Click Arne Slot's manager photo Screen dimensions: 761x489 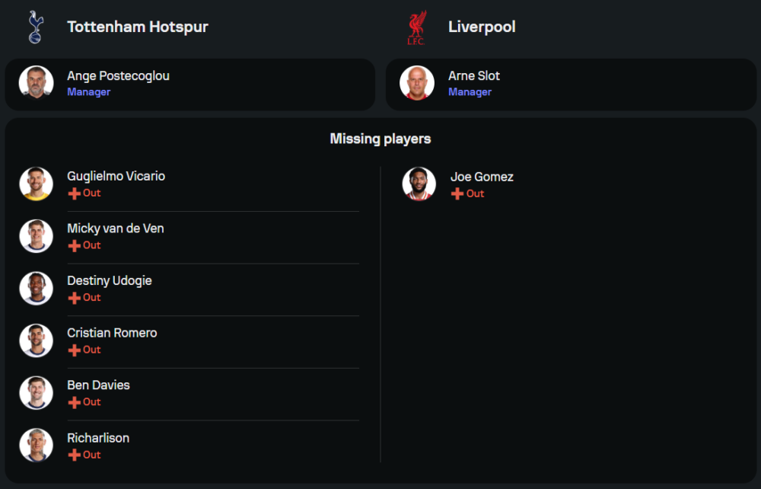click(x=417, y=83)
